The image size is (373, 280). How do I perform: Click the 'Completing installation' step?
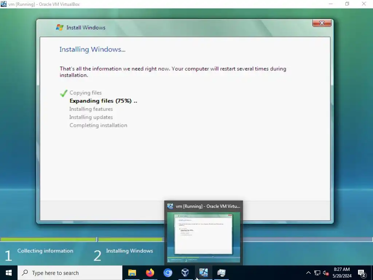point(98,125)
